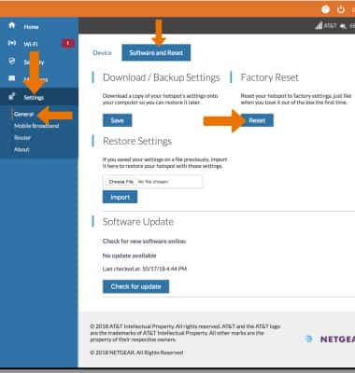Click the Security shield icon
355x373 pixels.
12,61
